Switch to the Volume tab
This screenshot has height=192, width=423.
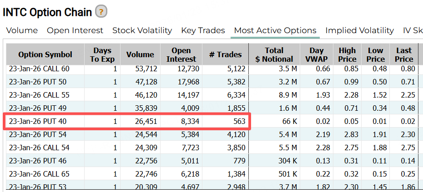[22, 30]
